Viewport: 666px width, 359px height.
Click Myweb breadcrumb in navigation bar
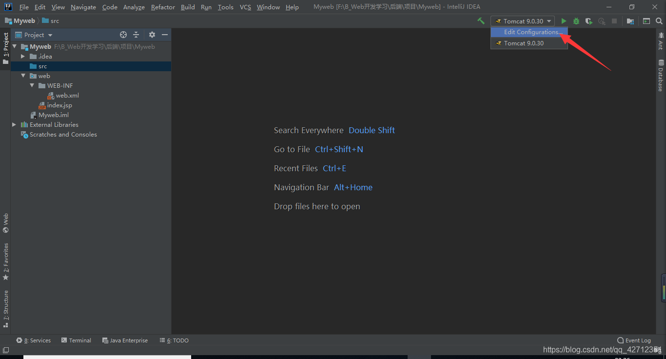(20, 21)
